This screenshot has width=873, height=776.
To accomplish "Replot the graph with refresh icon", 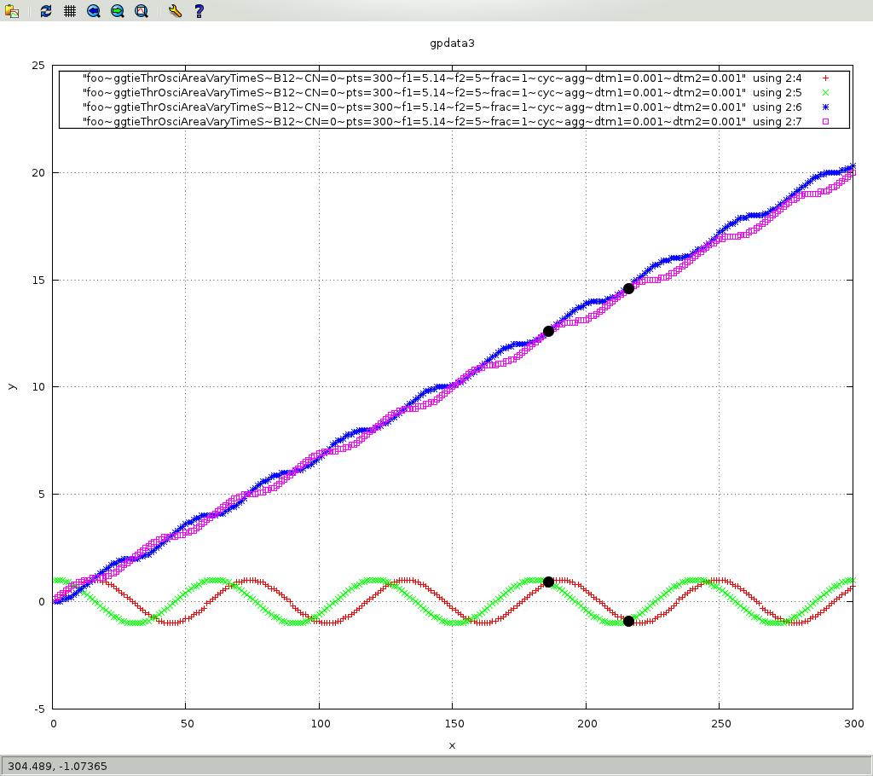I will click(x=46, y=12).
